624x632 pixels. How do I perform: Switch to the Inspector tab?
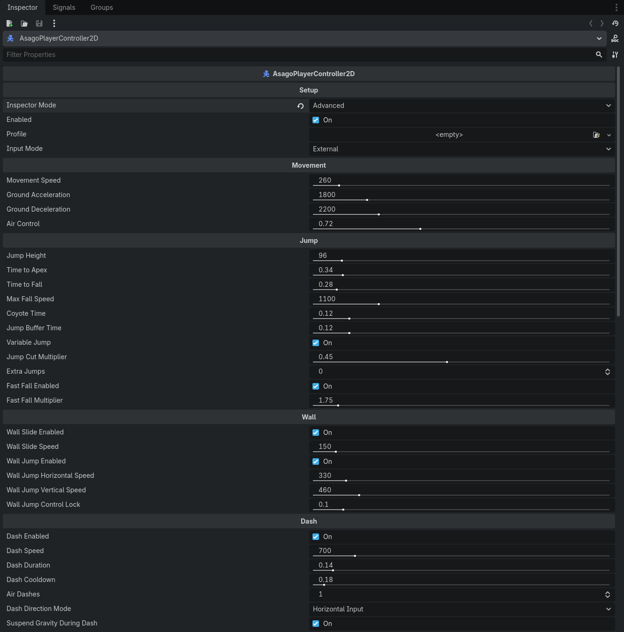point(22,7)
